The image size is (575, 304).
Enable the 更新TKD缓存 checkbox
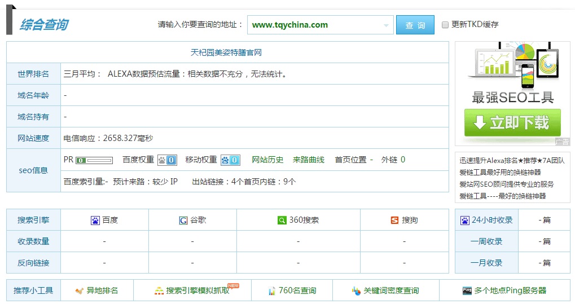(445, 25)
